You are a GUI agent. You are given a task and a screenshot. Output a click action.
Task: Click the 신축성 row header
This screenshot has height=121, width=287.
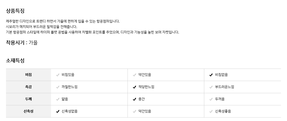tap(28, 111)
